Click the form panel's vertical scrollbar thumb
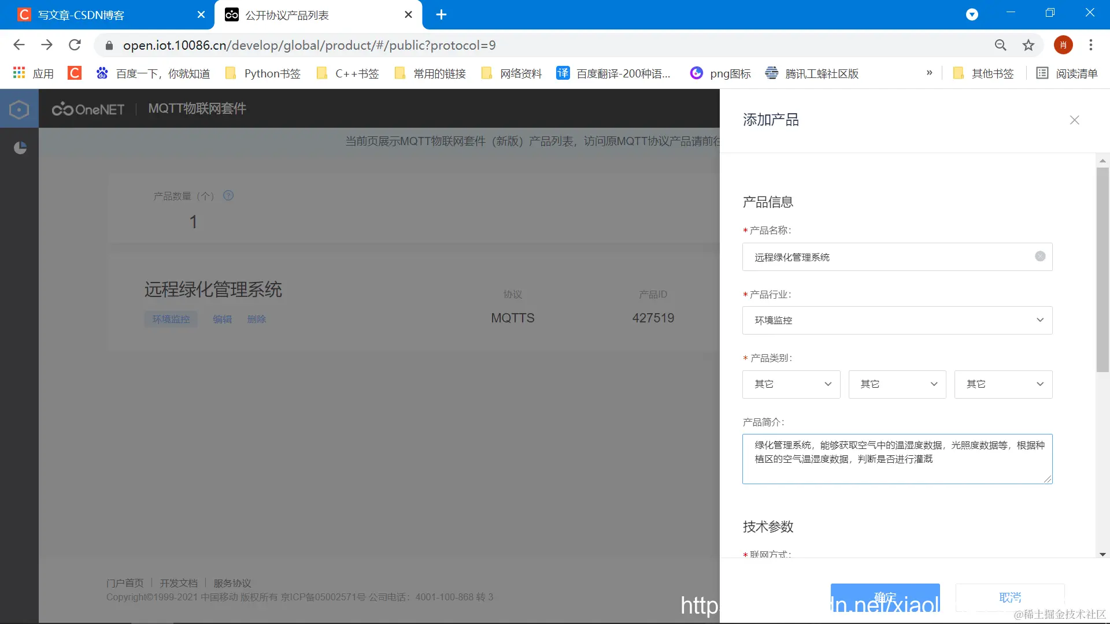 click(1102, 269)
